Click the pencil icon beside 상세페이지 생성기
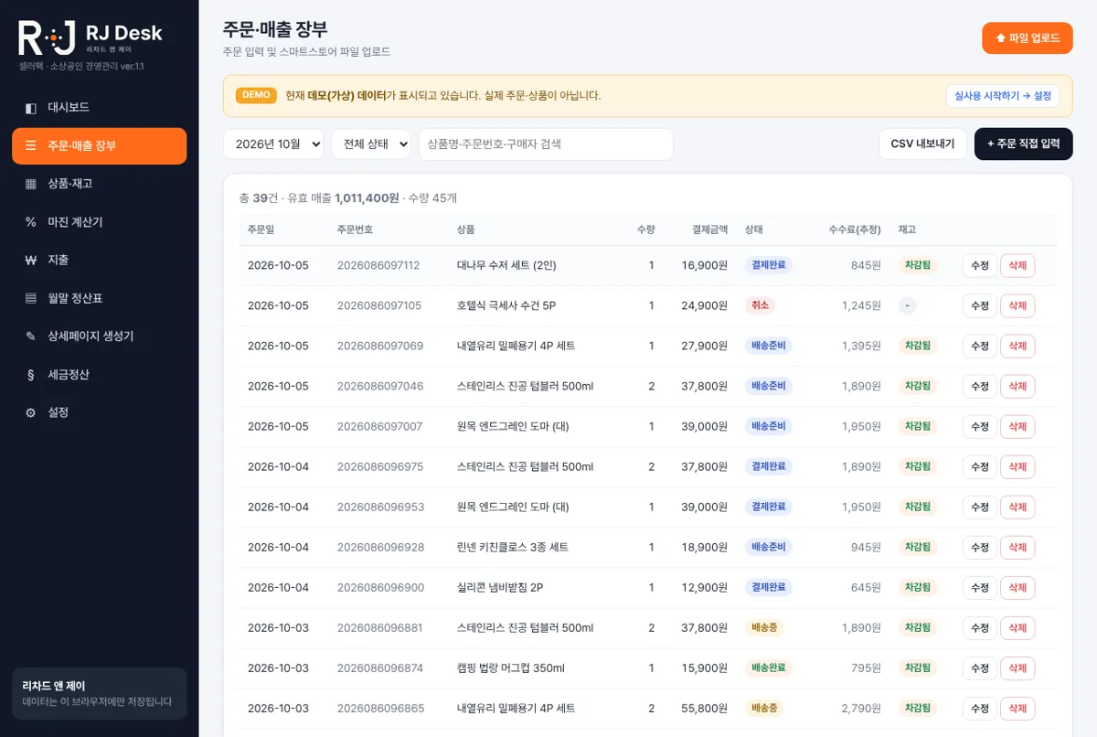This screenshot has height=737, width=1097. pyautogui.click(x=31, y=336)
